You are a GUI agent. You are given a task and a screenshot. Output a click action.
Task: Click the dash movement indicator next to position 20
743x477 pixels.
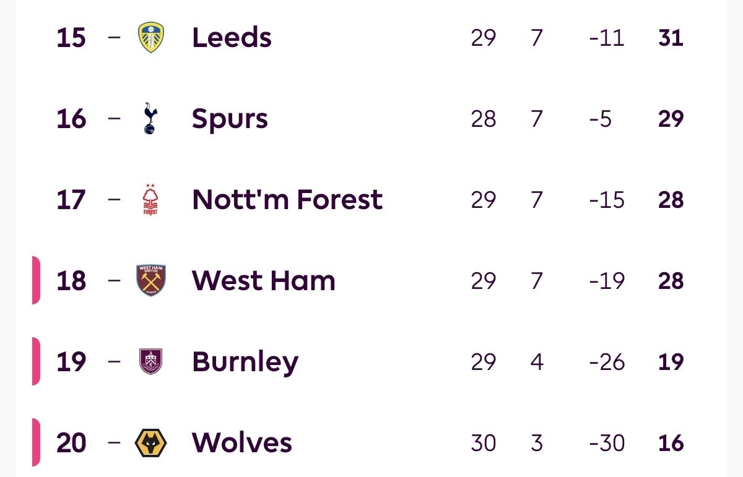point(114,443)
